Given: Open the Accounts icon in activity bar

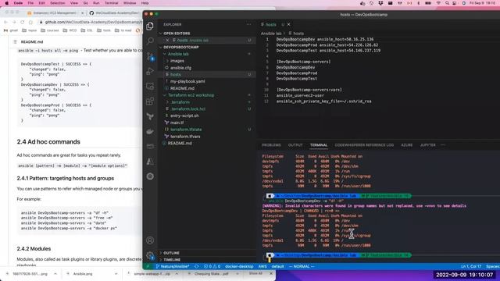Looking at the screenshot, I should [150, 240].
